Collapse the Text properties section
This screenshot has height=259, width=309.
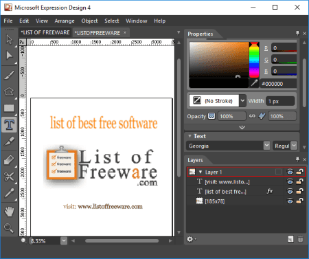pyautogui.click(x=190, y=136)
